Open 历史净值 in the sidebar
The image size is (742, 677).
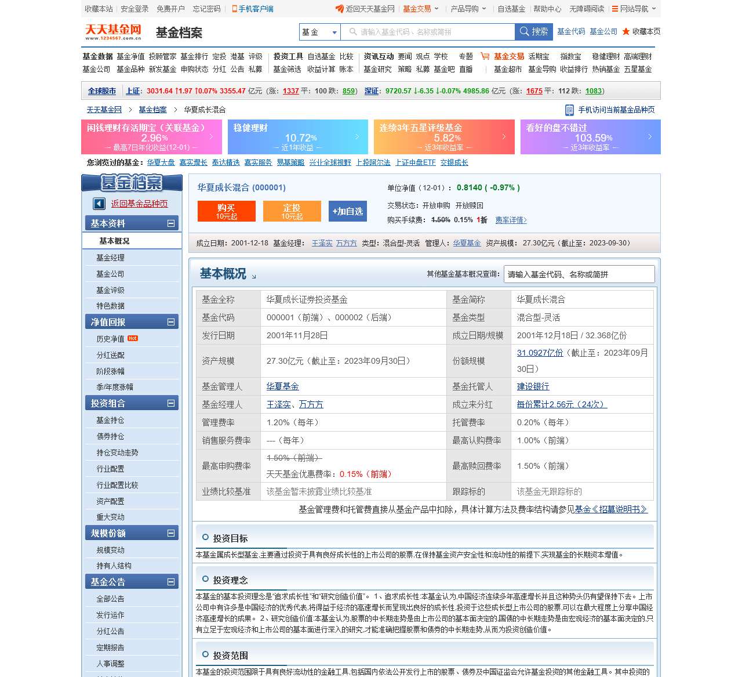click(110, 339)
